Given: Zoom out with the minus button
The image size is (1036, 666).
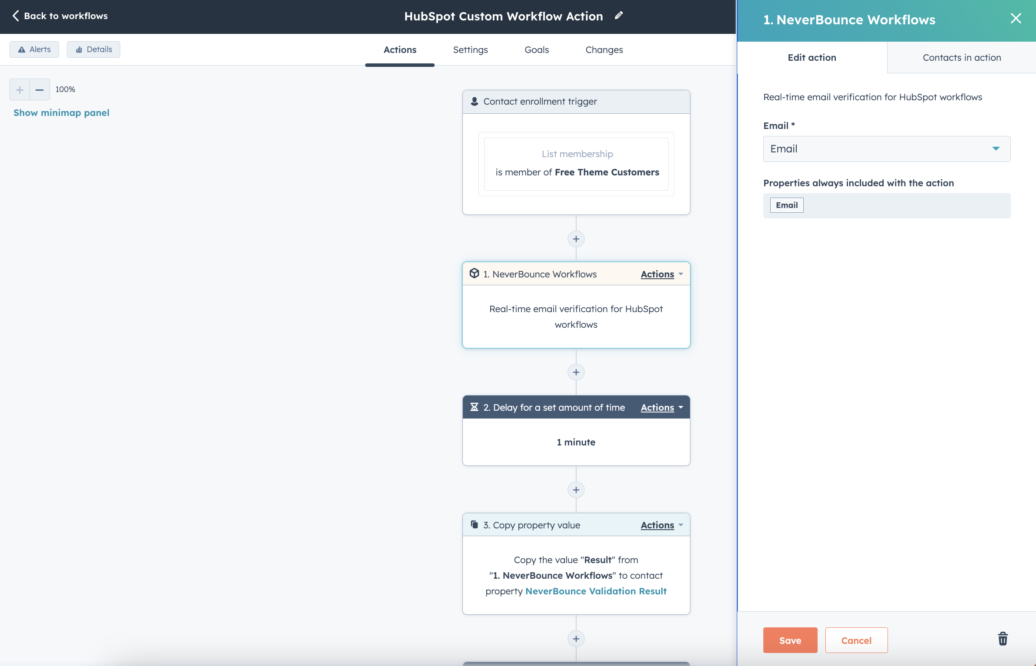Looking at the screenshot, I should click(40, 89).
